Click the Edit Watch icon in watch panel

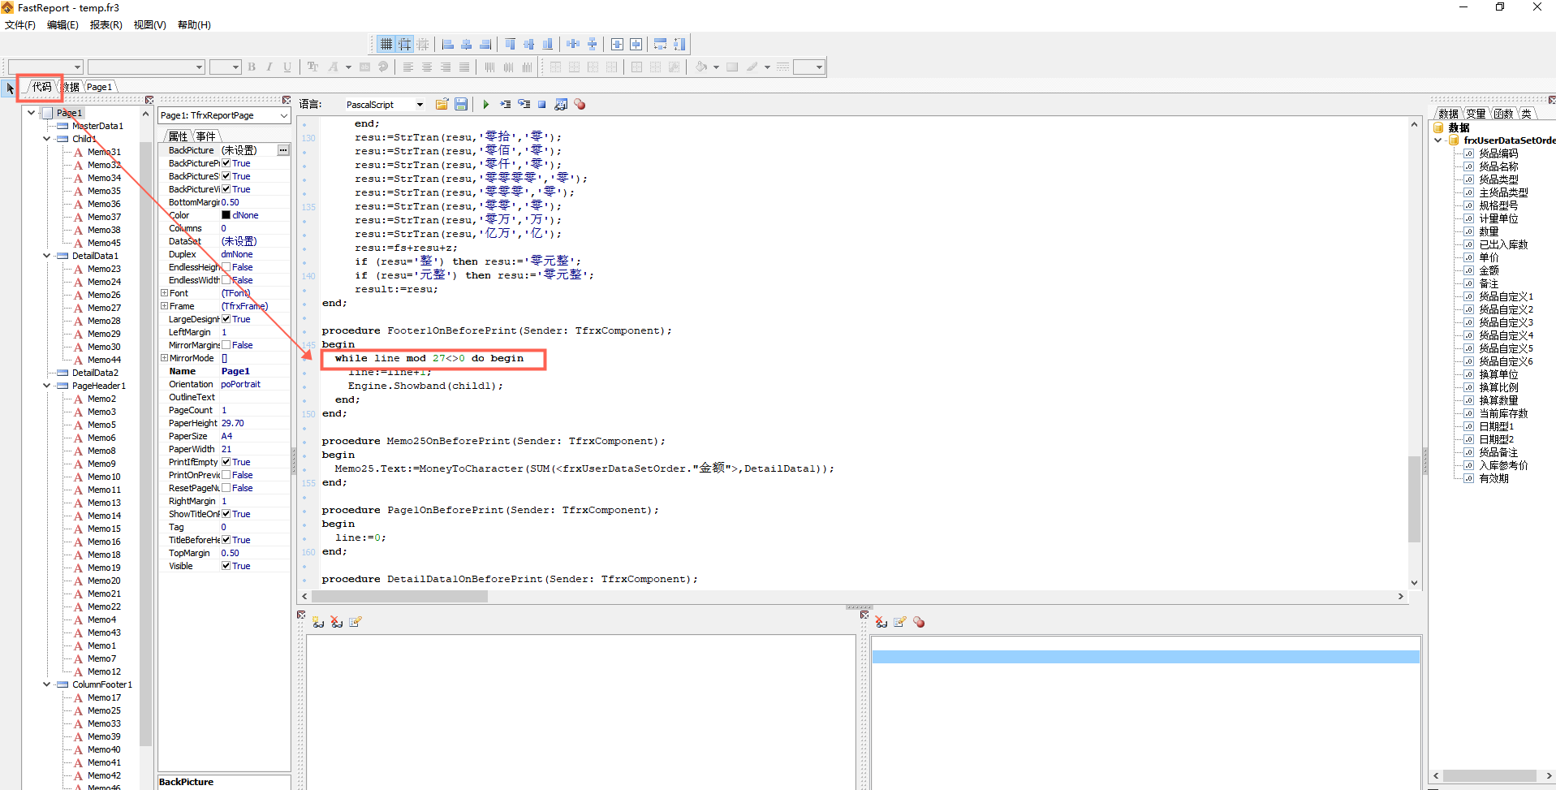pos(355,622)
